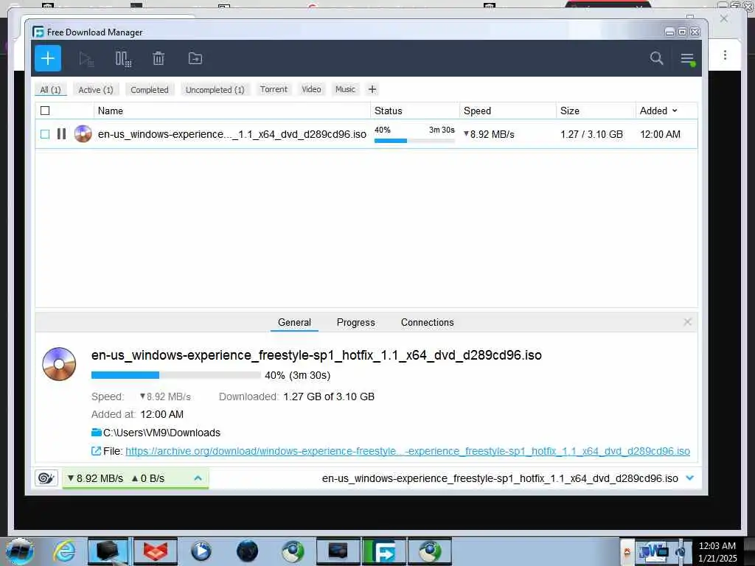Click the detail panel progress bar
This screenshot has width=755, height=566.
tap(175, 375)
